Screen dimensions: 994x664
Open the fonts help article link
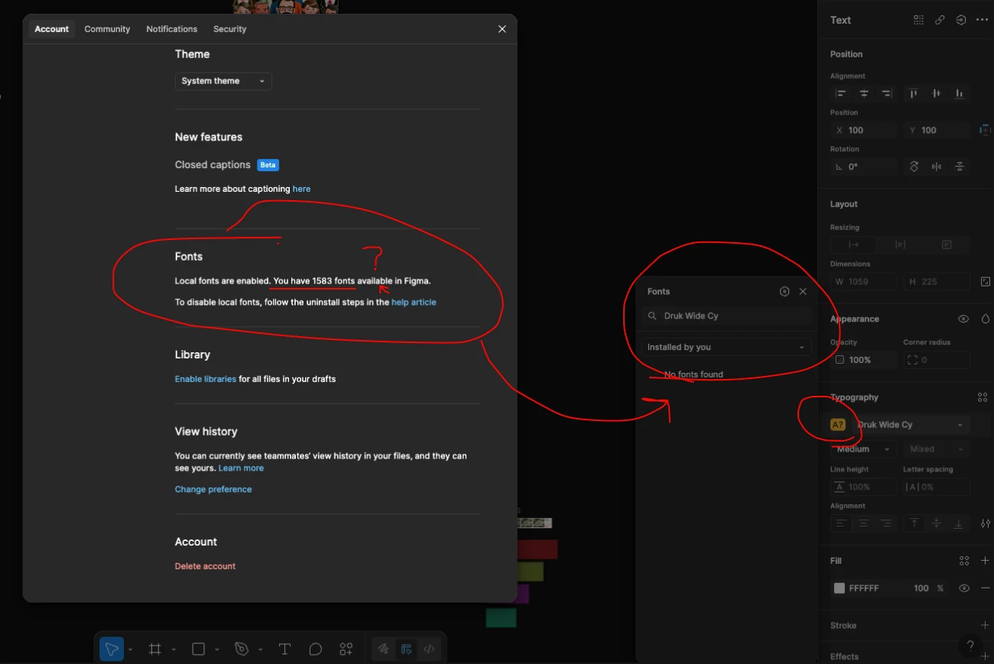click(x=414, y=303)
